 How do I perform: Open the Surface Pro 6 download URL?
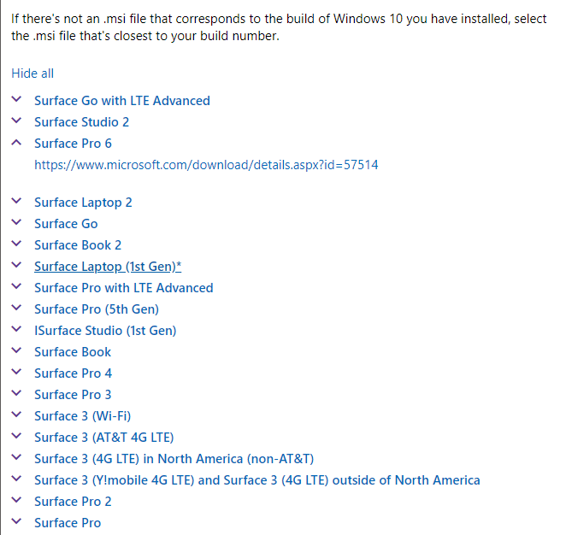point(206,165)
